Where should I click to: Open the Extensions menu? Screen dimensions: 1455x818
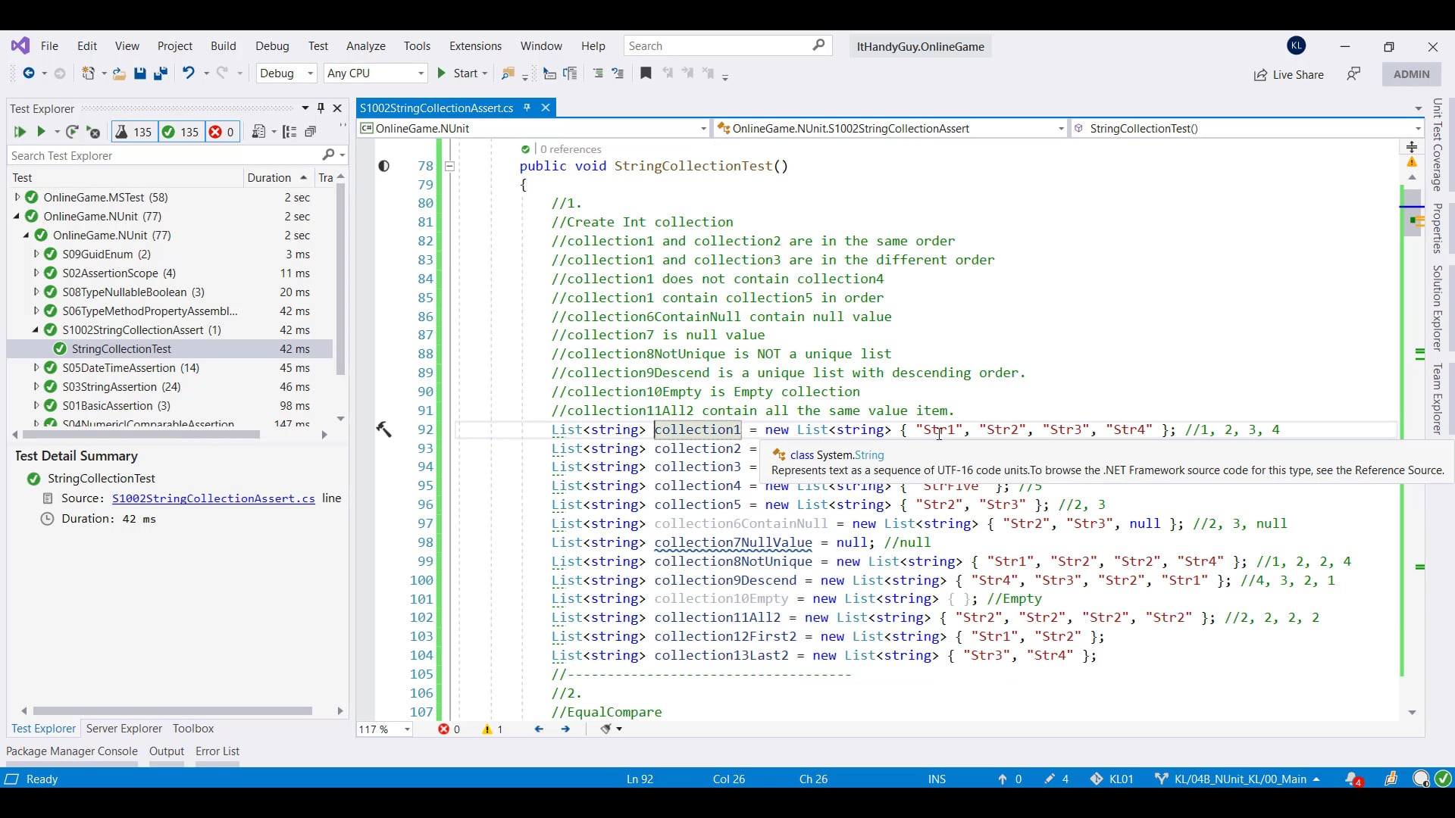pyautogui.click(x=475, y=46)
